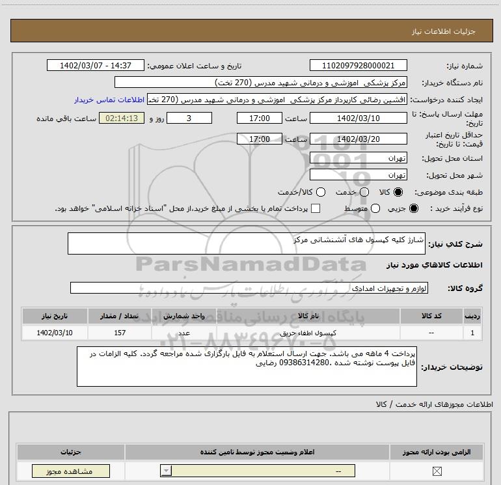Open the license status dropdown arrow
This screenshot has height=485, width=501.
(x=166, y=471)
